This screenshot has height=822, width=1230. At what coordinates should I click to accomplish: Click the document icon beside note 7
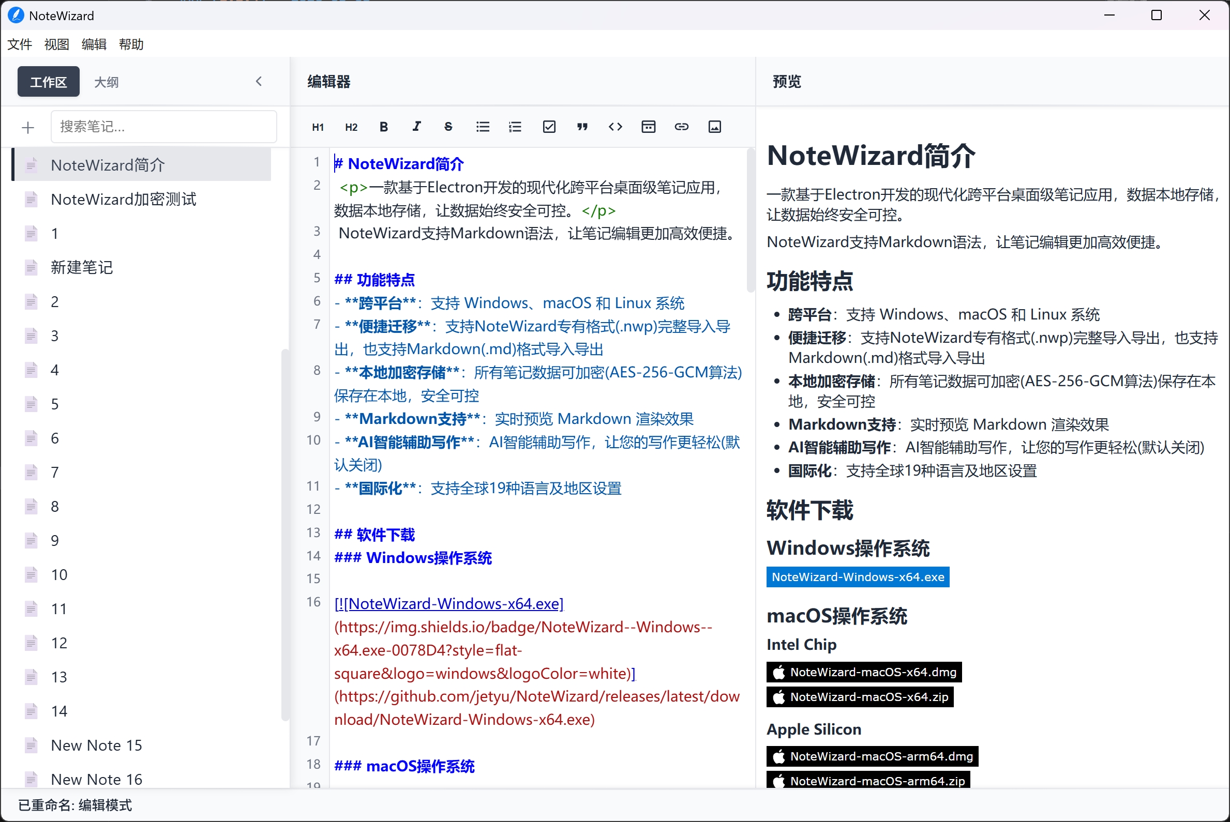click(32, 473)
